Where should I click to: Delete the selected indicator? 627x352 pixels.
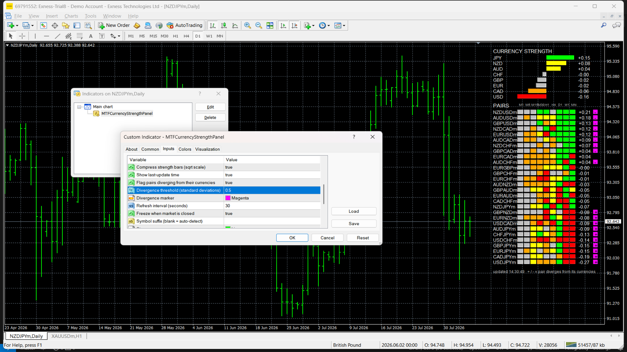(210, 118)
